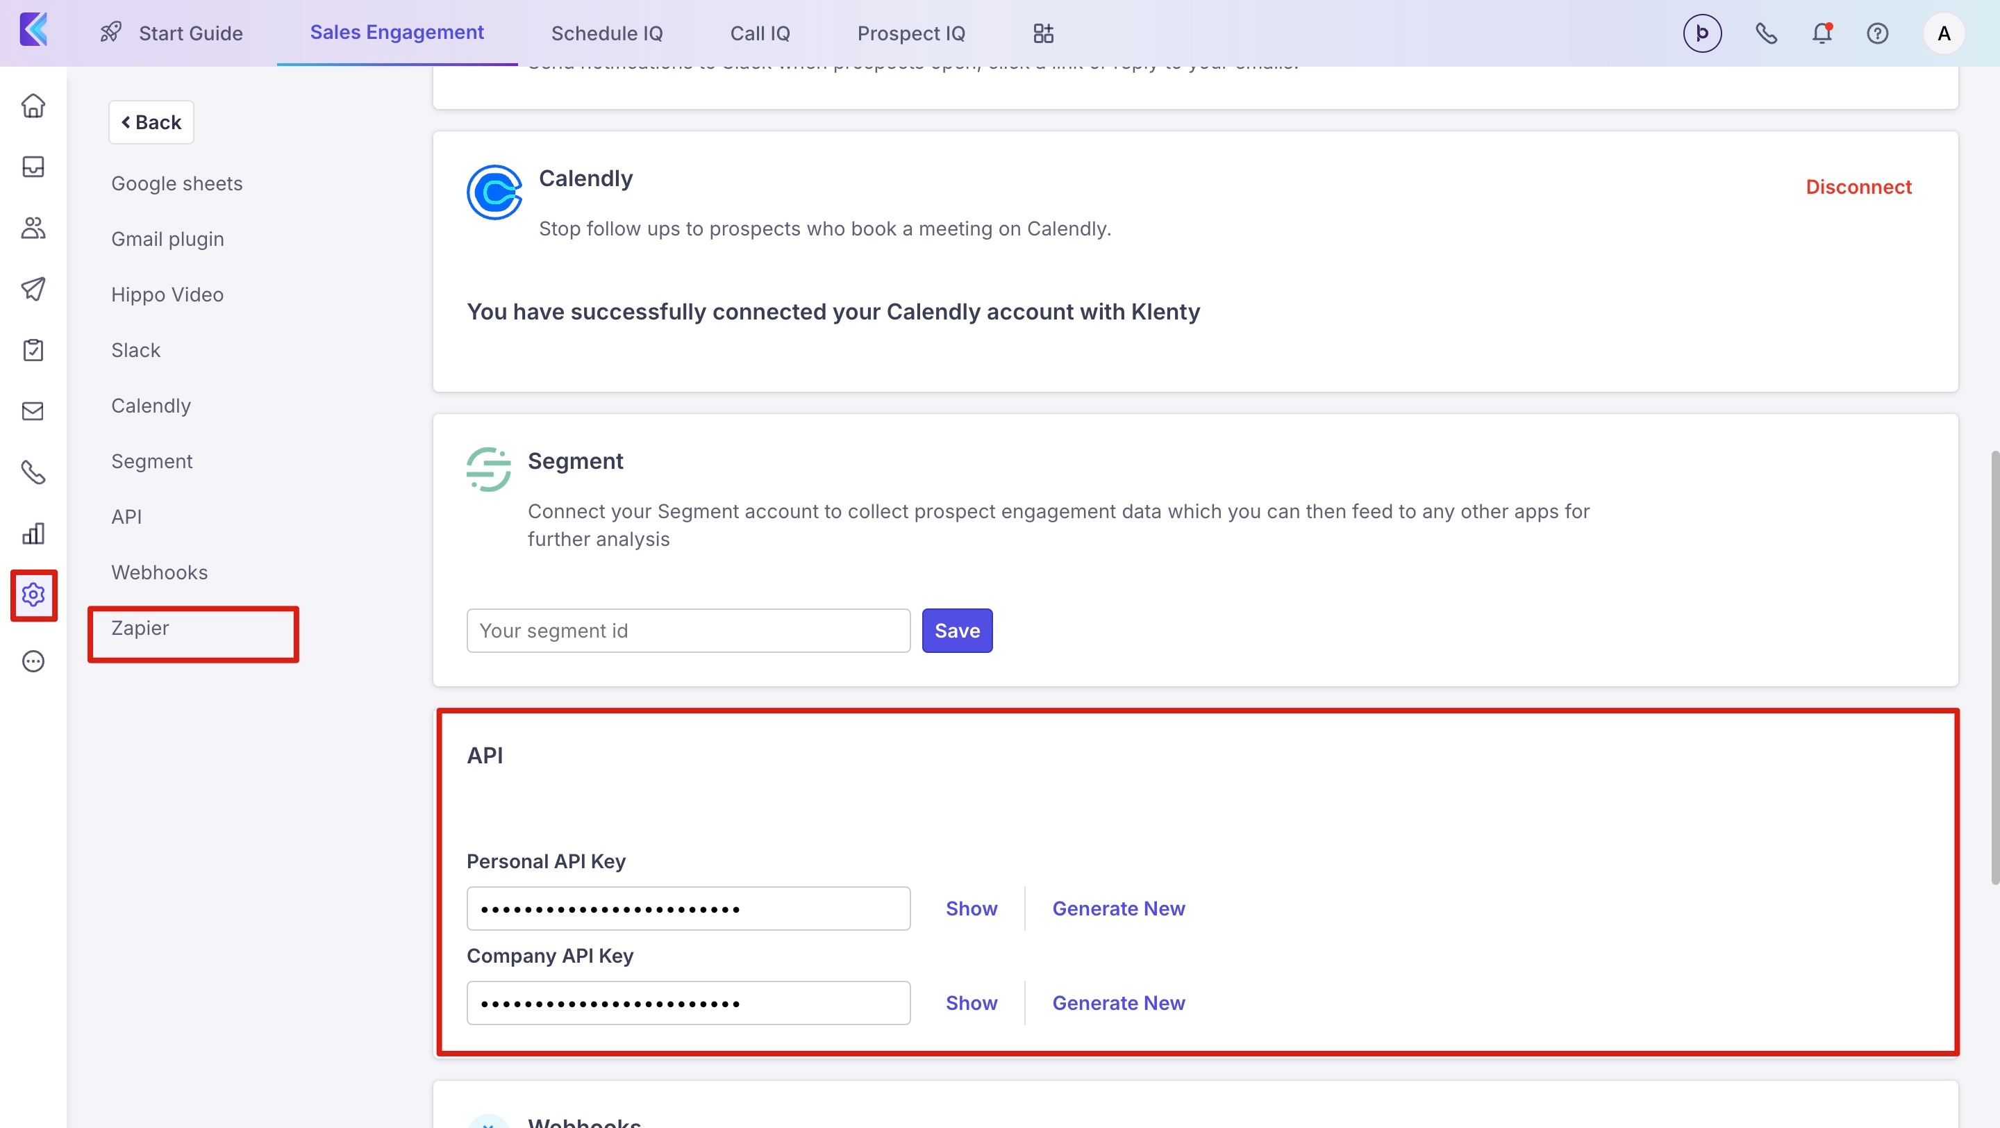This screenshot has height=1128, width=2000.
Task: Open the Cadences paper plane icon
Action: [x=33, y=289]
